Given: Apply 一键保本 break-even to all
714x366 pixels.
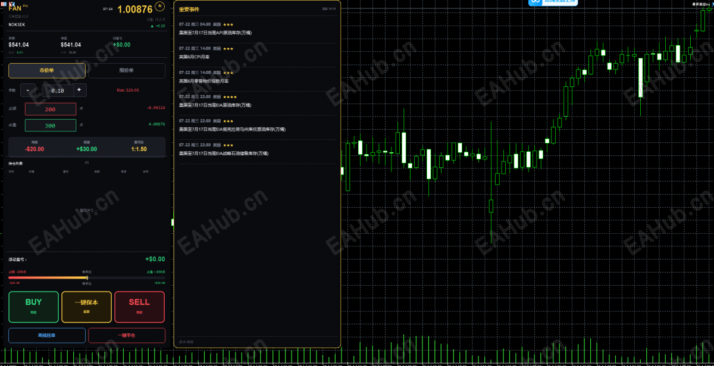Looking at the screenshot, I should coord(86,306).
